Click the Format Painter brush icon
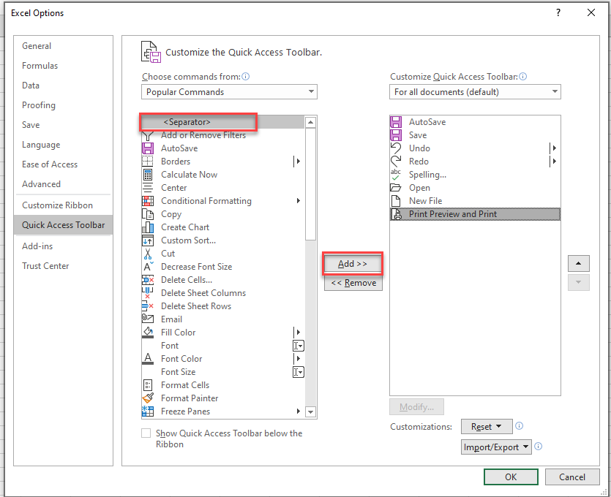The height and width of the screenshot is (497, 611). click(148, 398)
